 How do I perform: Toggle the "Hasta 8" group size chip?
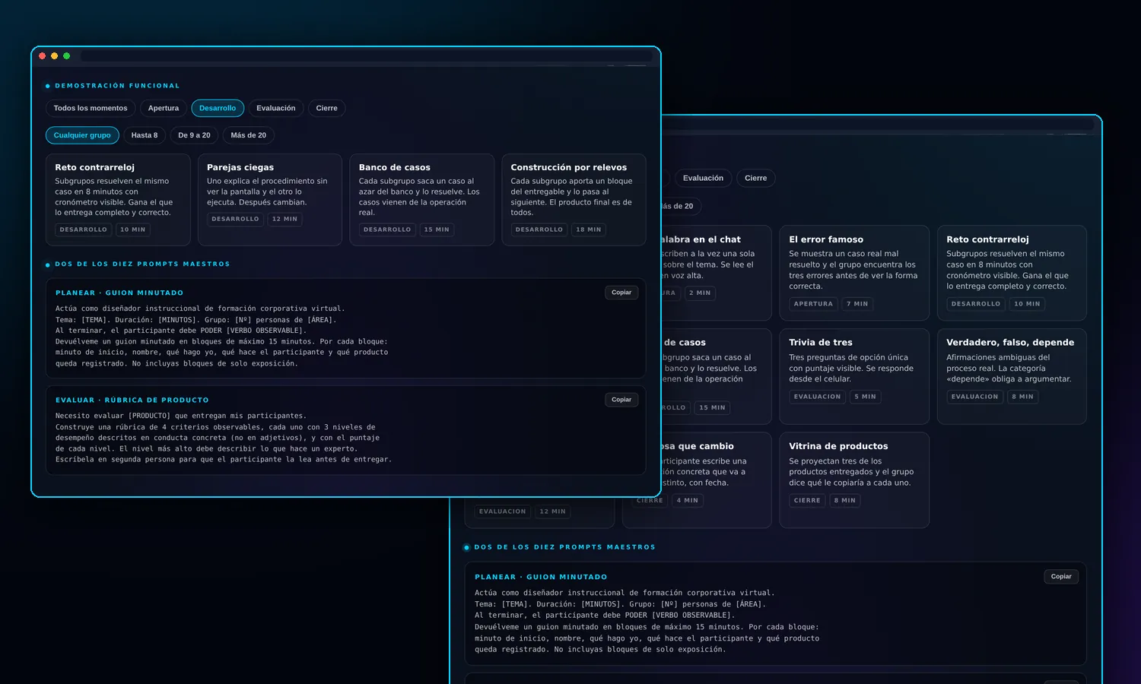145,135
